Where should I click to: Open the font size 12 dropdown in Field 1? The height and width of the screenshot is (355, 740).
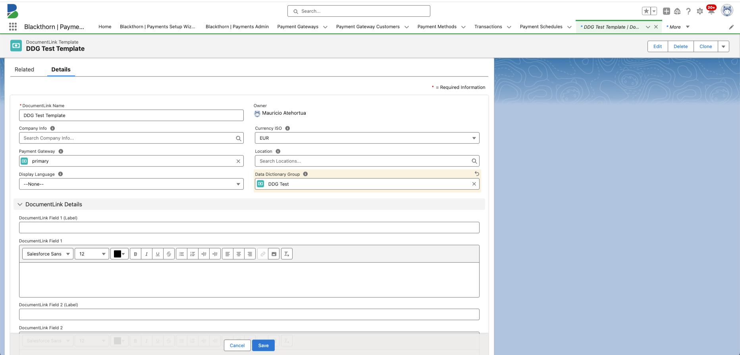[92, 254]
